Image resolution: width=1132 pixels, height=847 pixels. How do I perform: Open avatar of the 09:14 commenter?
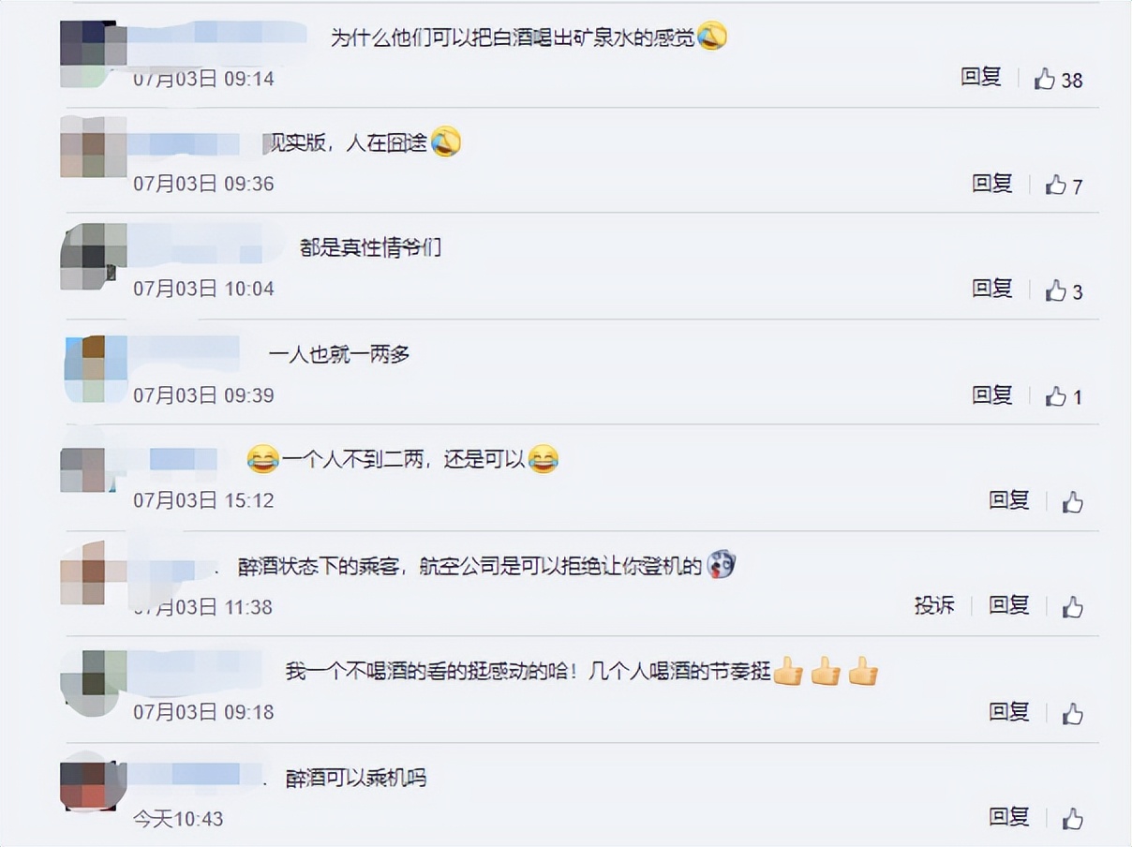tap(93, 52)
